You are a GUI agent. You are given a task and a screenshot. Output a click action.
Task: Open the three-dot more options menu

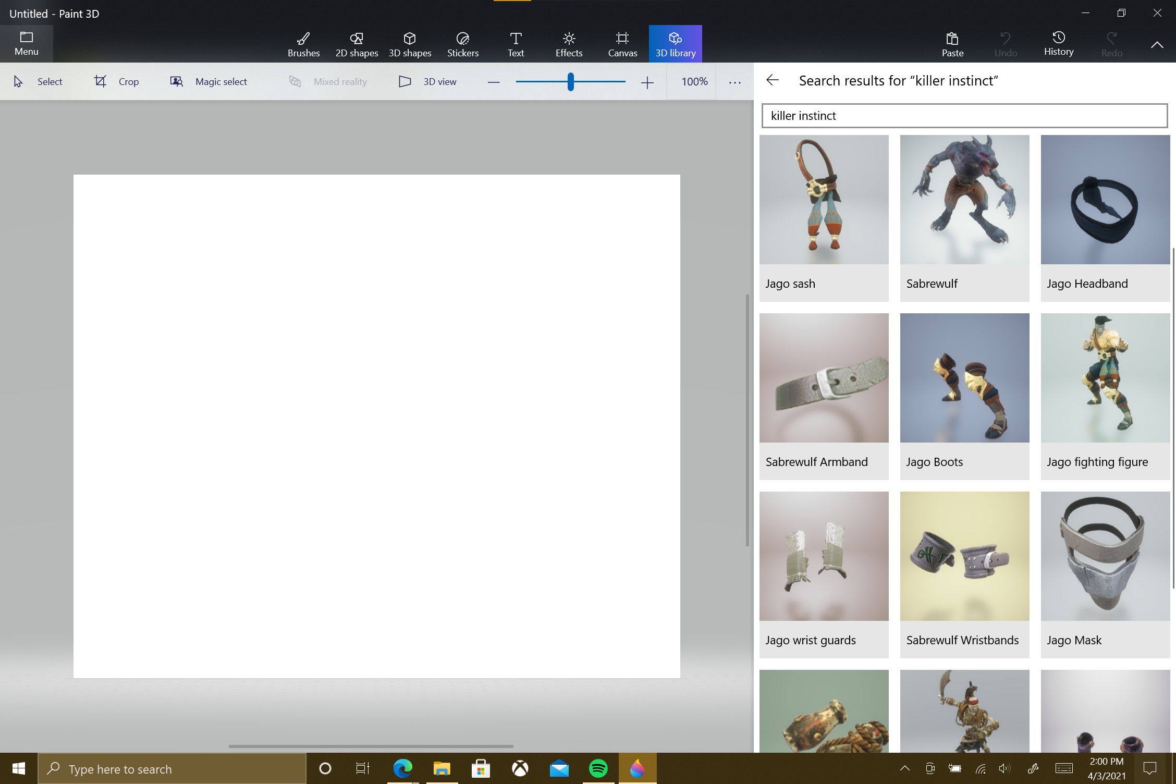tap(735, 82)
